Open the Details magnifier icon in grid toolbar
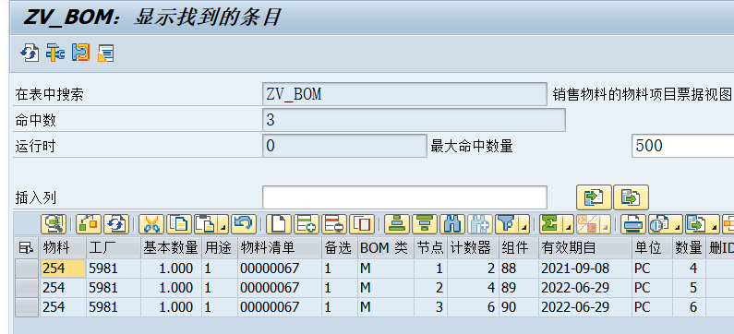 point(53,224)
